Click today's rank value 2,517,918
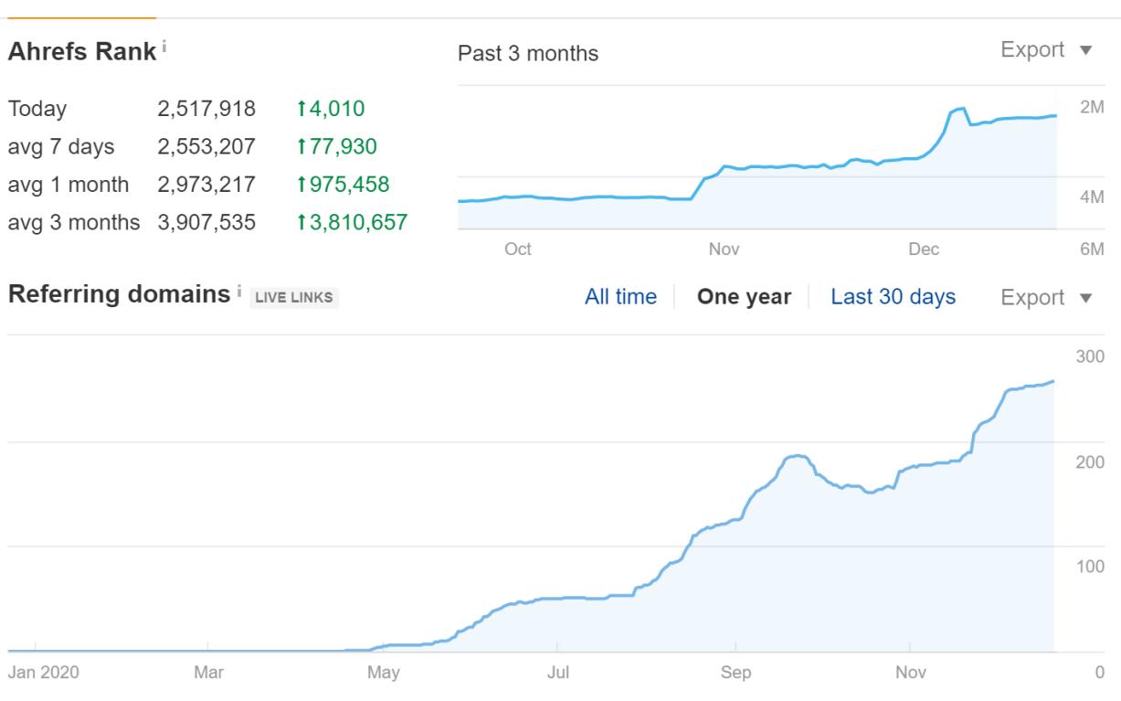The width and height of the screenshot is (1121, 701). click(206, 109)
